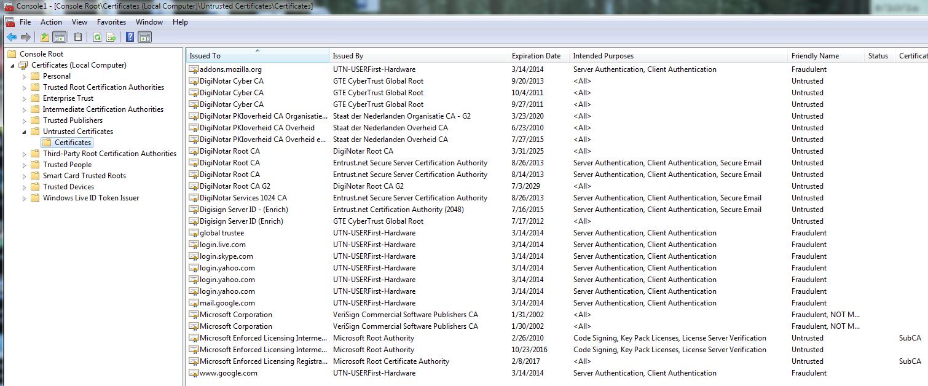Screen dimensions: 928x386
Task: Click the '2/8/2017' expiration date cell
Action: click(x=527, y=361)
